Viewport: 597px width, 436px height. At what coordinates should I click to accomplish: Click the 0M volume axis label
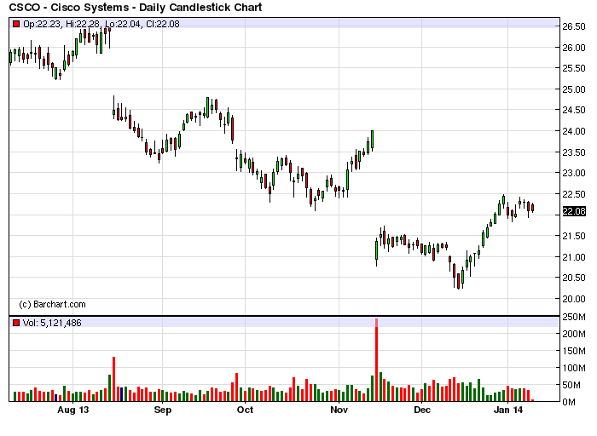tap(569, 402)
